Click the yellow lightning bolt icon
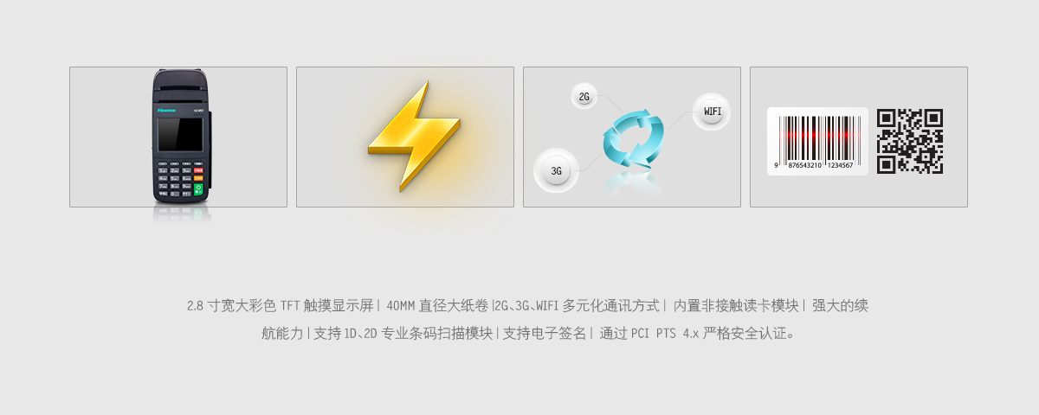The image size is (1039, 415). [x=404, y=136]
